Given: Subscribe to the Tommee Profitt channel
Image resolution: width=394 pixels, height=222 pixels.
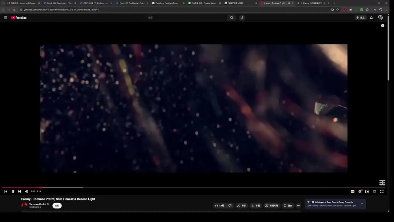Looking at the screenshot, I should (57, 206).
